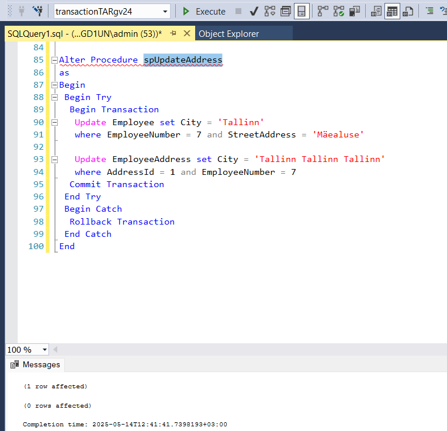This screenshot has width=447, height=431.
Task: Click the Commit Transaction line
Action: 117,184
